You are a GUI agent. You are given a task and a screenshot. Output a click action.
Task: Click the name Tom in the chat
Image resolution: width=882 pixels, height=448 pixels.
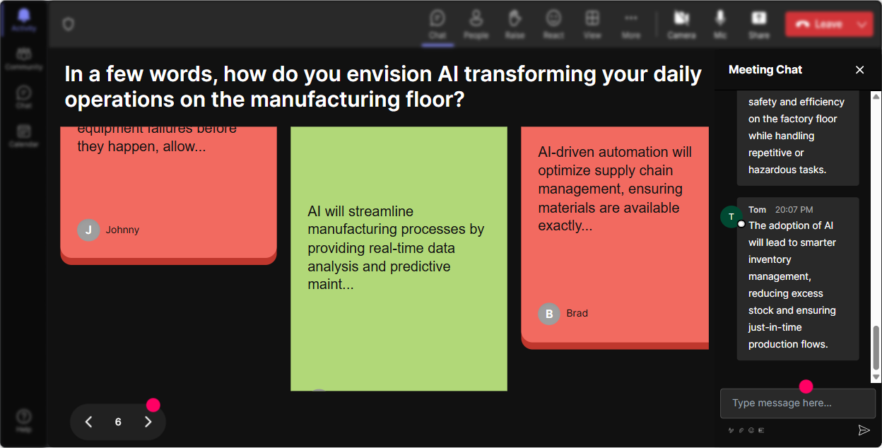tap(758, 210)
